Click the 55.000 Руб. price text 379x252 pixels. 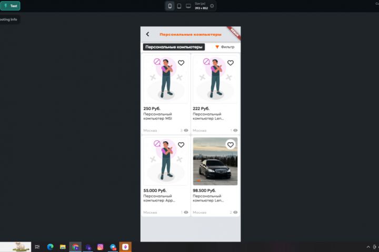click(x=155, y=191)
